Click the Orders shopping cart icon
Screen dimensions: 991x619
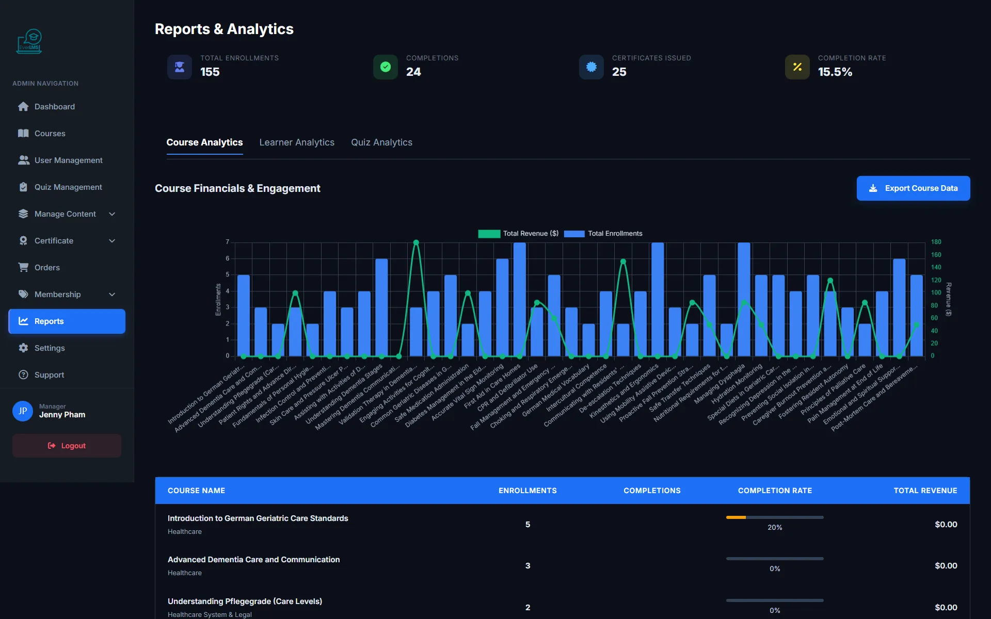pos(23,267)
